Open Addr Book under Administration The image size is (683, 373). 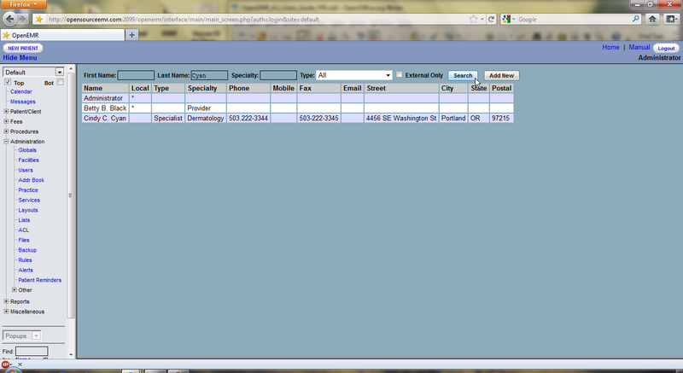point(32,180)
